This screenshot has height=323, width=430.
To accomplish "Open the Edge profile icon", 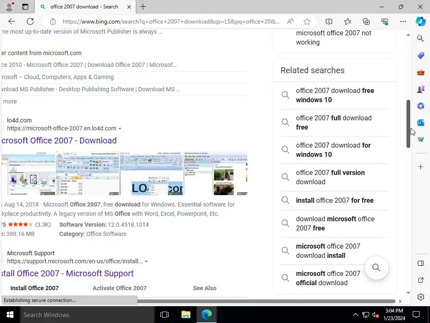I will click(x=10, y=7).
